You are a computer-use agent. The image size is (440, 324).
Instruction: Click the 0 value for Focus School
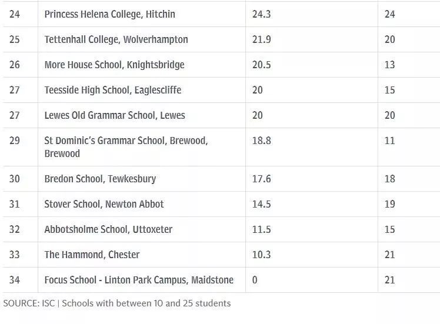pyautogui.click(x=255, y=280)
